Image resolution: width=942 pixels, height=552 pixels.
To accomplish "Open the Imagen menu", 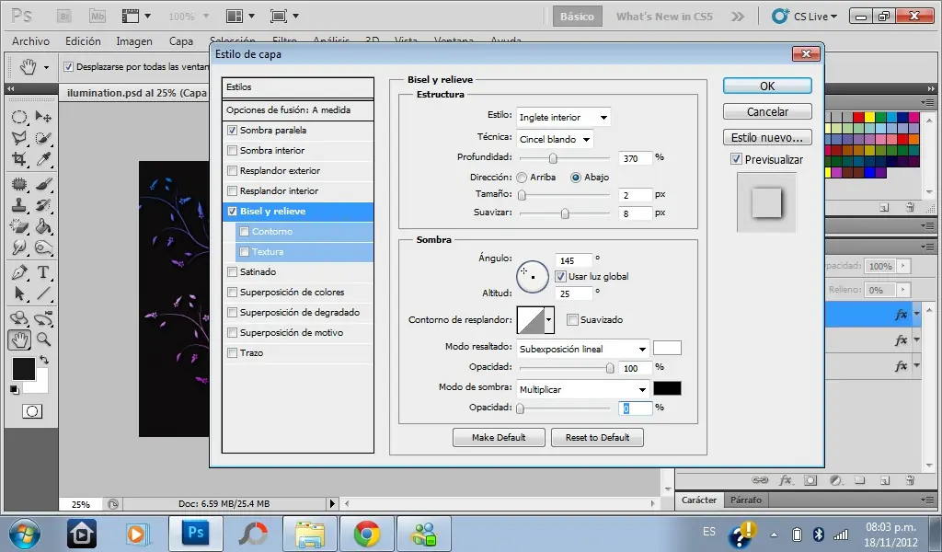I will click(x=134, y=41).
